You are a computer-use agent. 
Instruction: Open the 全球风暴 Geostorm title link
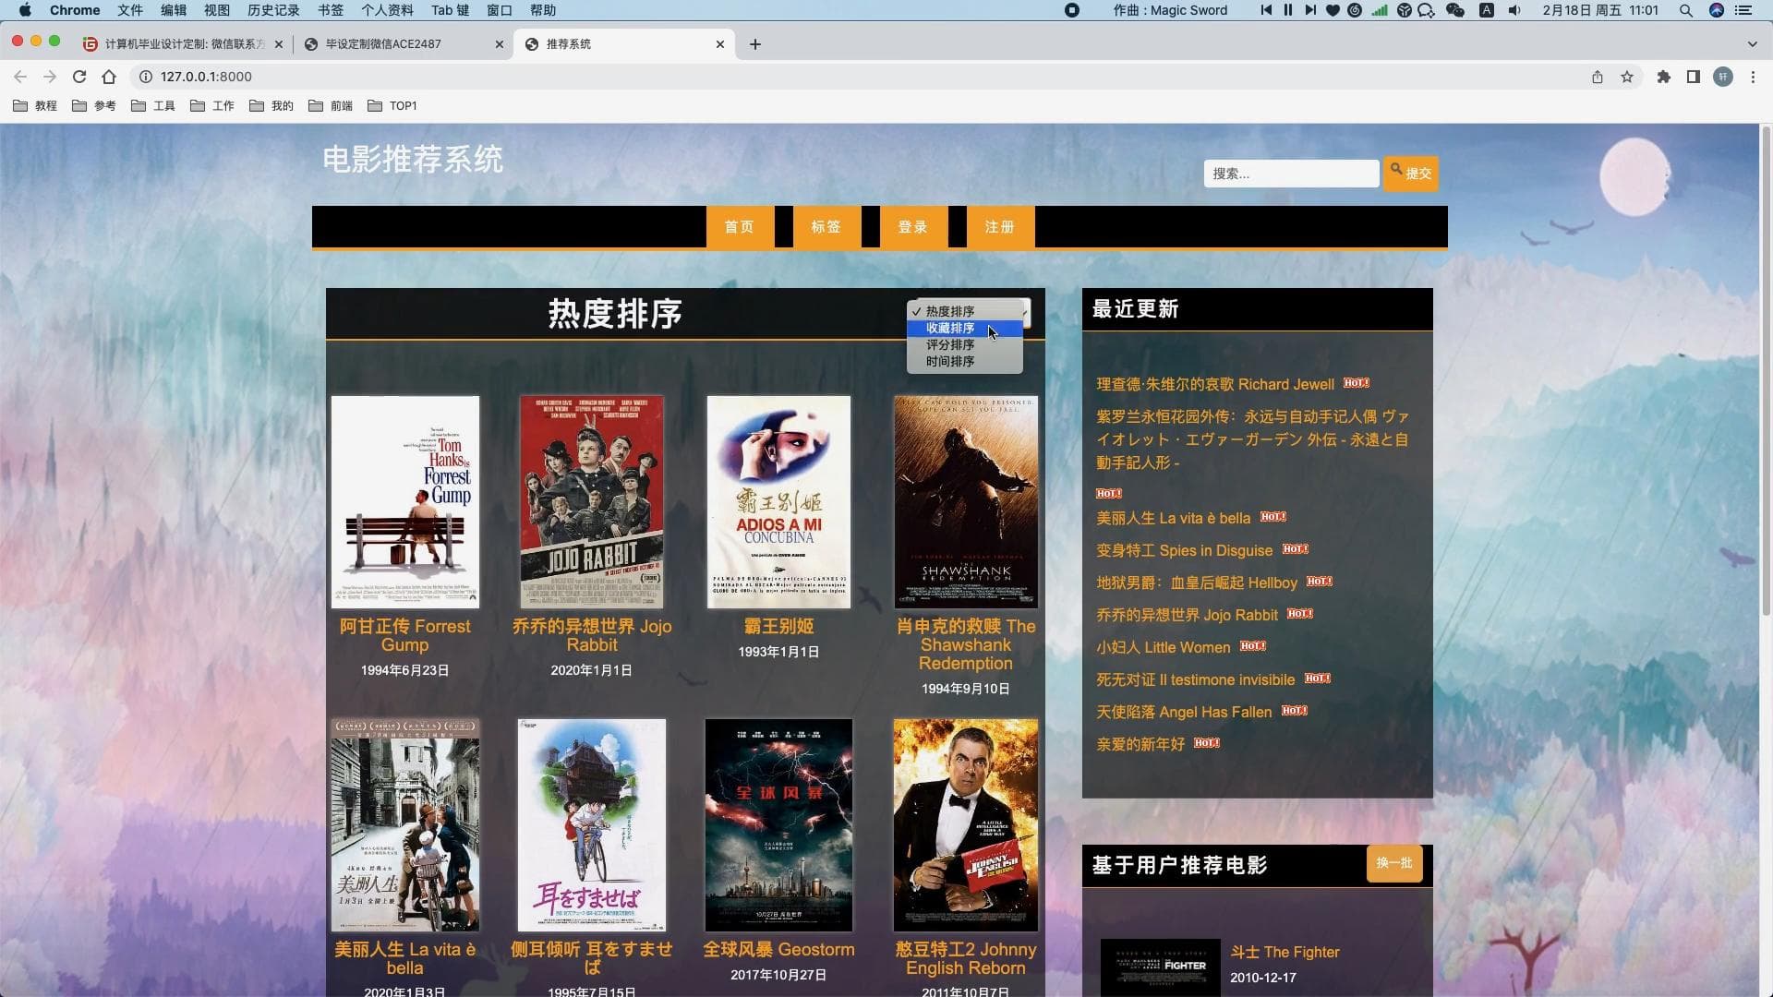778,949
